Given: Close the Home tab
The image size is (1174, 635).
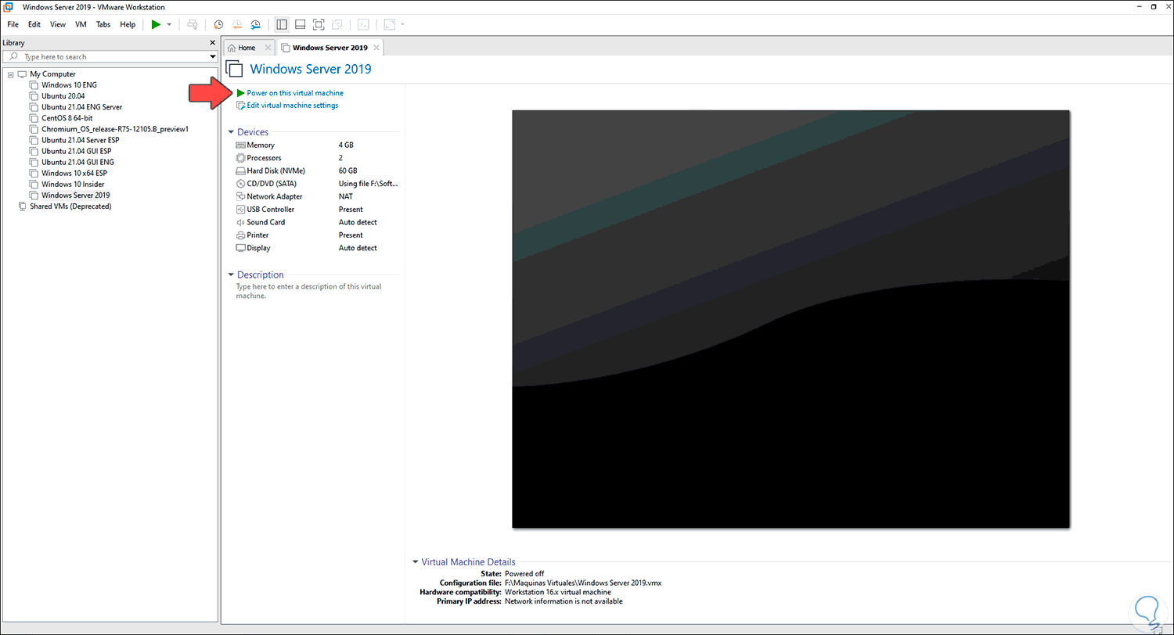Looking at the screenshot, I should tap(268, 48).
